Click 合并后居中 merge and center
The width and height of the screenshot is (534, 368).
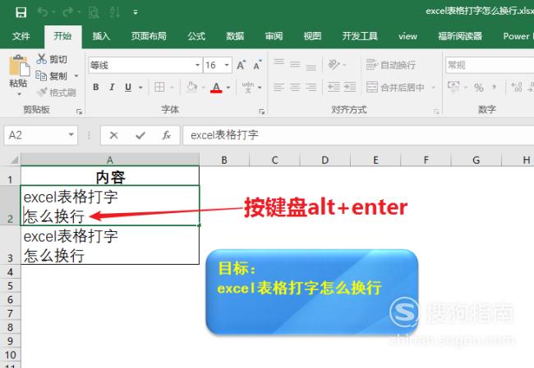pyautogui.click(x=395, y=88)
